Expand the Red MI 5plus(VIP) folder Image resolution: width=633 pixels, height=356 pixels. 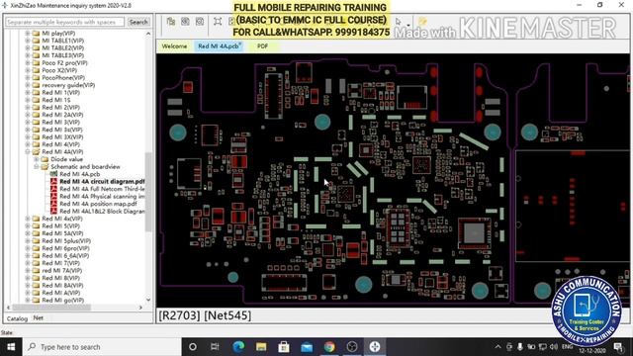28,241
